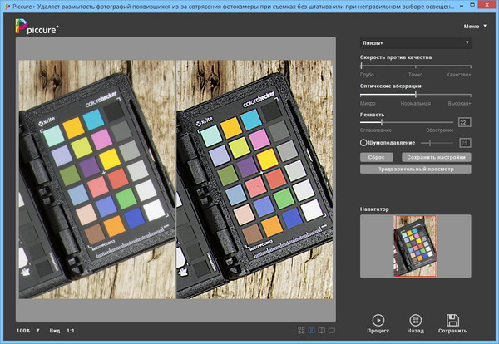Open the Линзы+ mode dropdown
This screenshot has height=344, width=499.
pos(415,42)
